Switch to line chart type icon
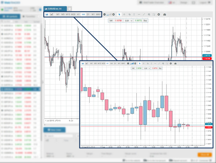 click(x=52, y=15)
